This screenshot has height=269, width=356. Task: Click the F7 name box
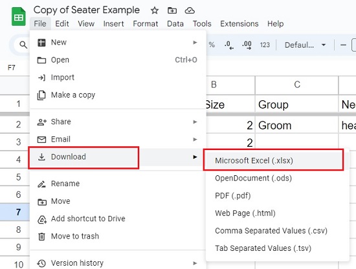tap(12, 68)
